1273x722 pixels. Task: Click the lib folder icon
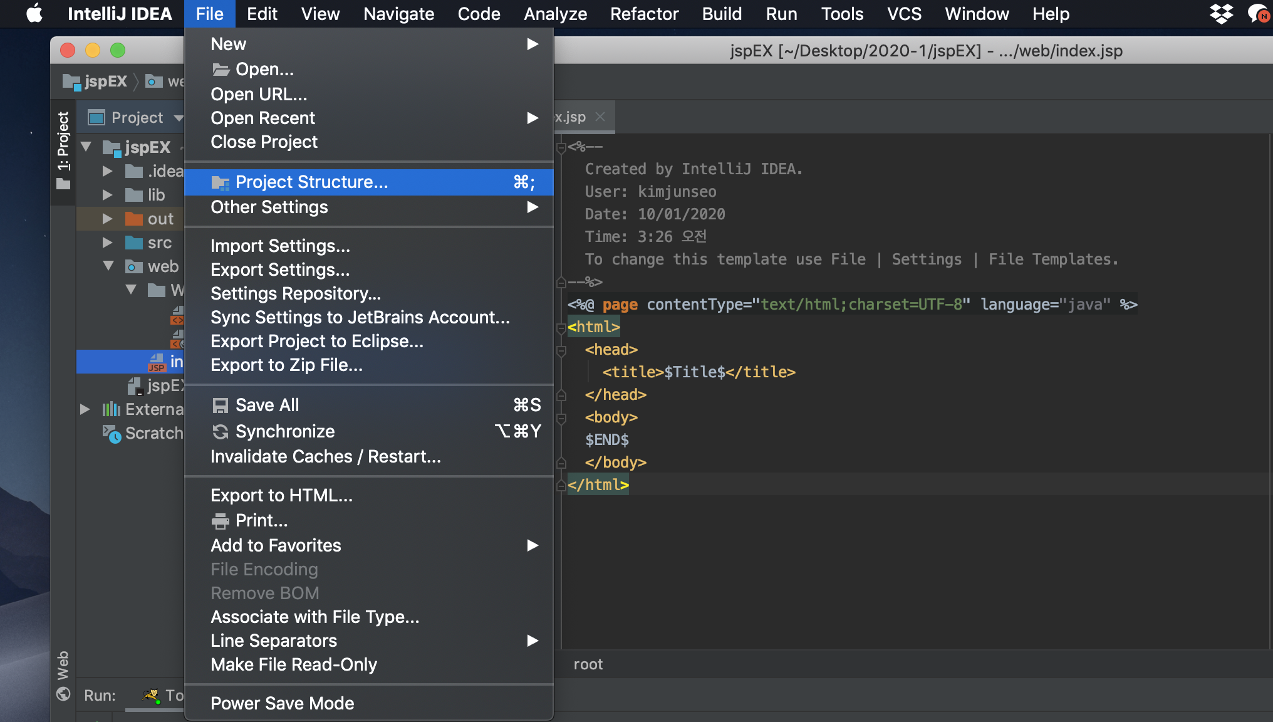134,195
